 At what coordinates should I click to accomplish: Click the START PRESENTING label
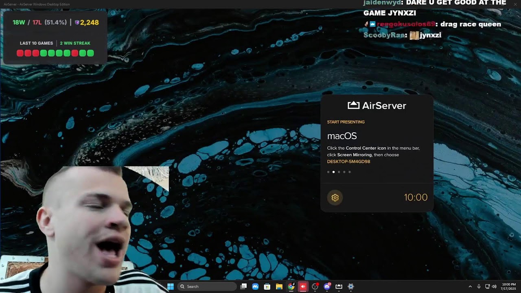[346, 122]
